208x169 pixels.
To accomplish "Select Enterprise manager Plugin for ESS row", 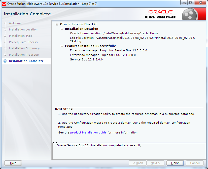I will tap(103, 55).
